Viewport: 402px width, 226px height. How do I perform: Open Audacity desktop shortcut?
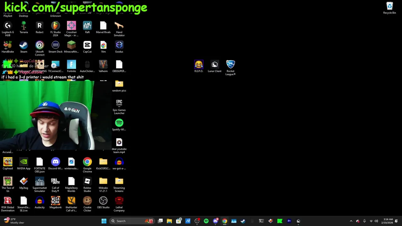40,203
